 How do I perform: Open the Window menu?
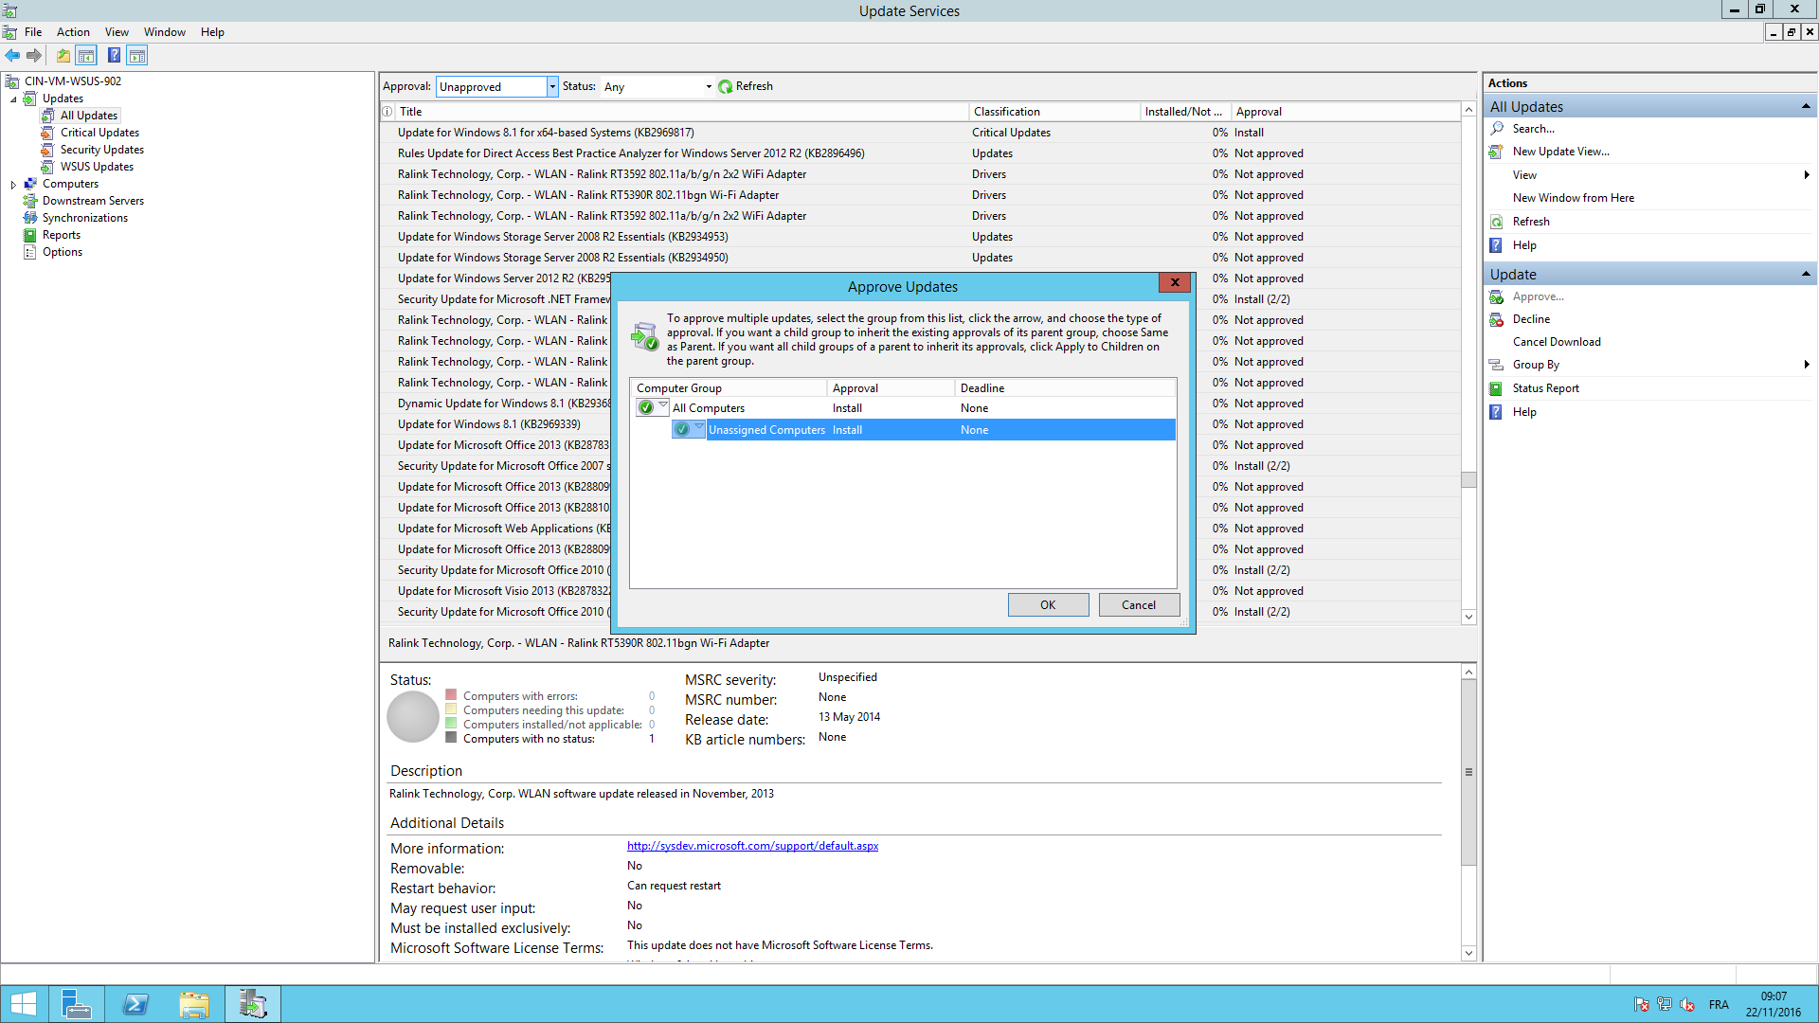164,32
